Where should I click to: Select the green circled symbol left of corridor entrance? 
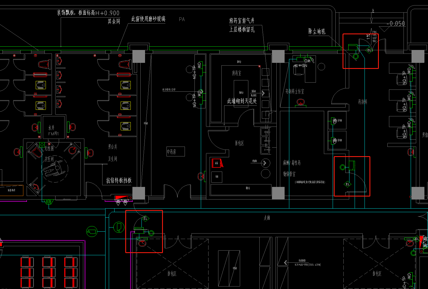coord(119,227)
